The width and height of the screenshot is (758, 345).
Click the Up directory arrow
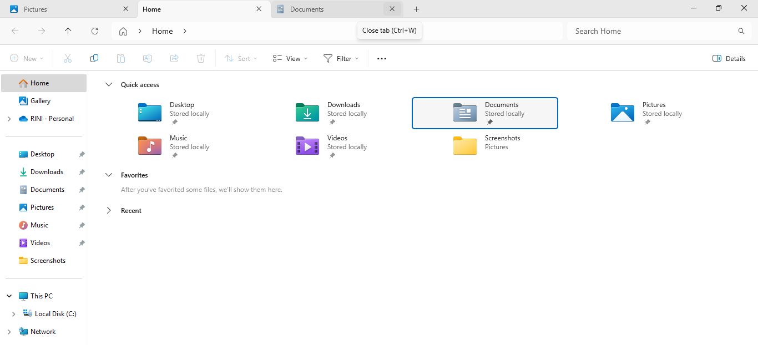click(68, 31)
